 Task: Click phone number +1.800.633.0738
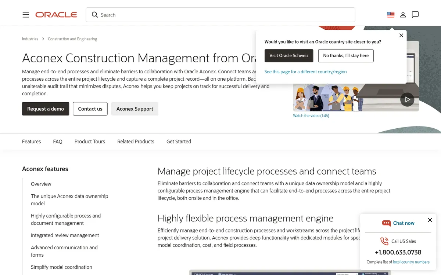398,252
